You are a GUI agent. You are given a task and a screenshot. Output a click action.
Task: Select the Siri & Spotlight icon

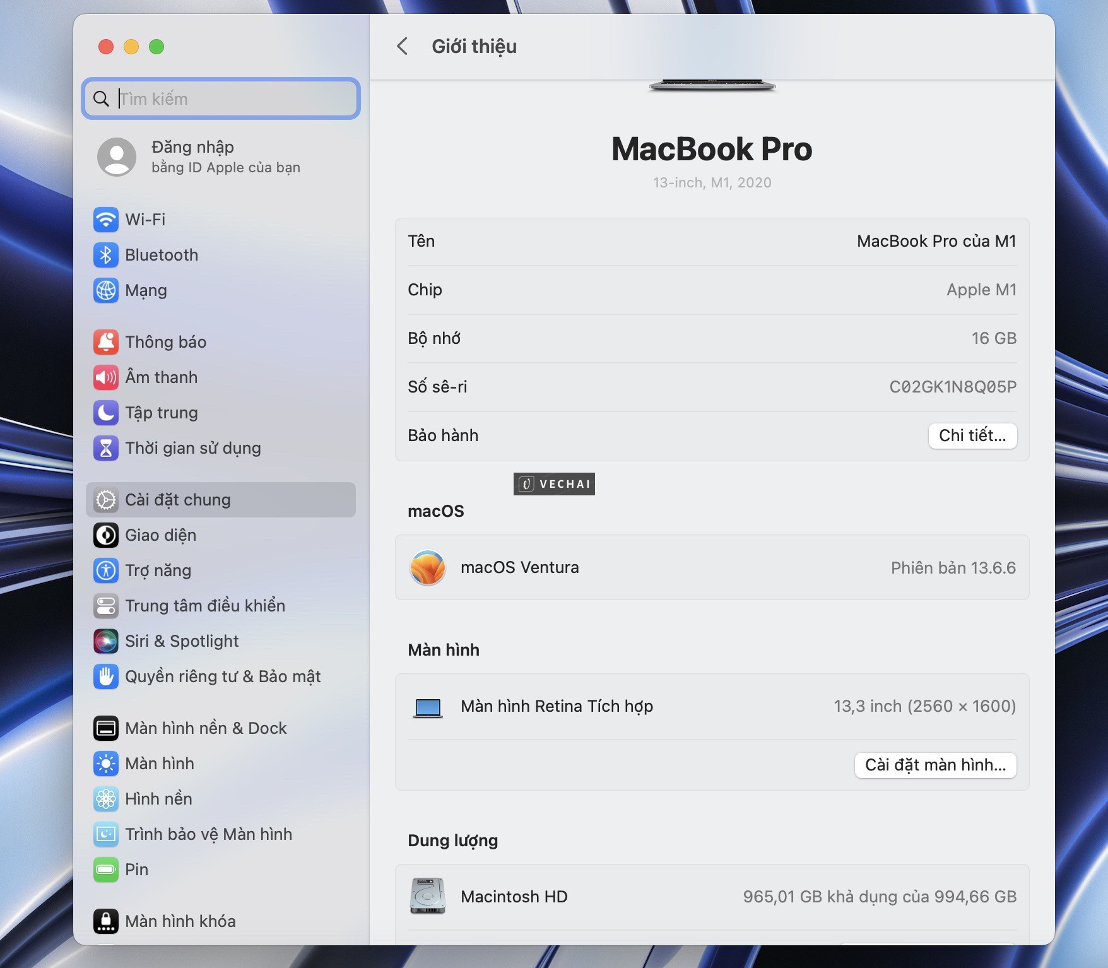107,641
